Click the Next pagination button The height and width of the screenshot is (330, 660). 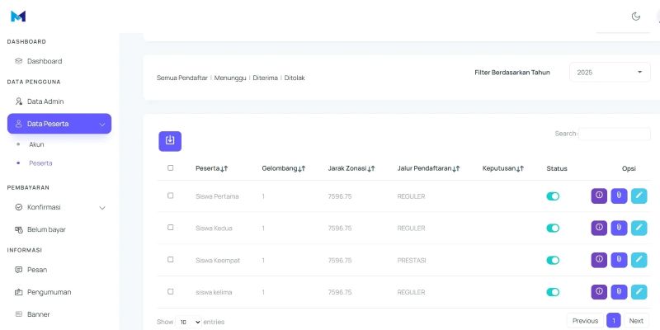[x=635, y=321]
